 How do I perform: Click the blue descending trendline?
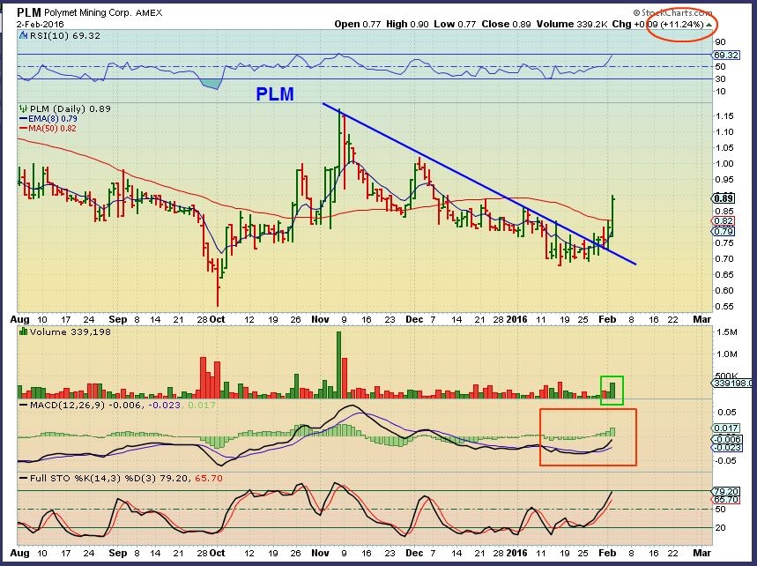click(479, 183)
